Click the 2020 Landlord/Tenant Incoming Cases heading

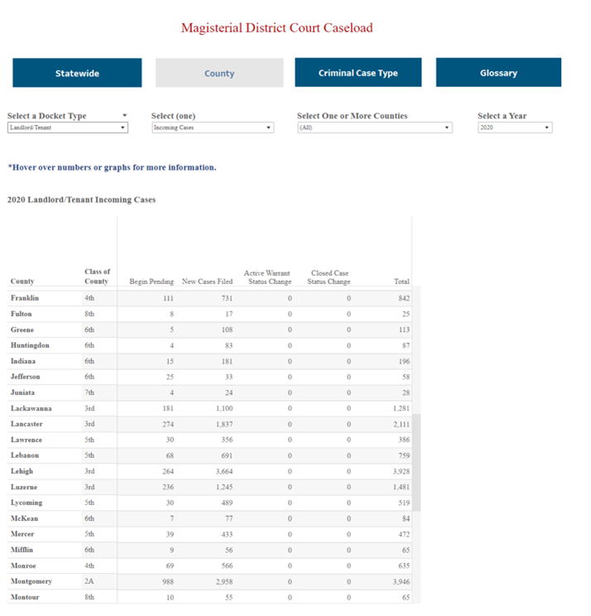pos(82,200)
